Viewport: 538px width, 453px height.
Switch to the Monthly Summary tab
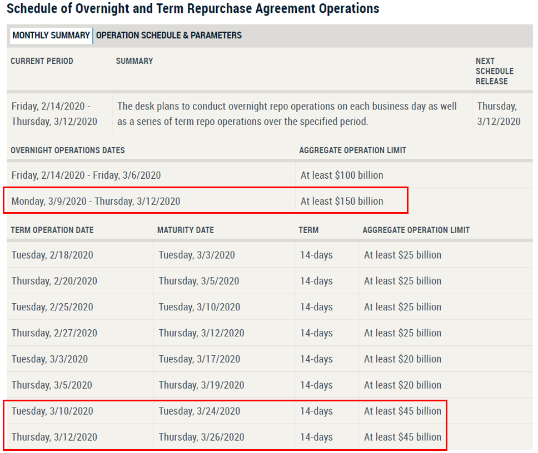coord(51,36)
